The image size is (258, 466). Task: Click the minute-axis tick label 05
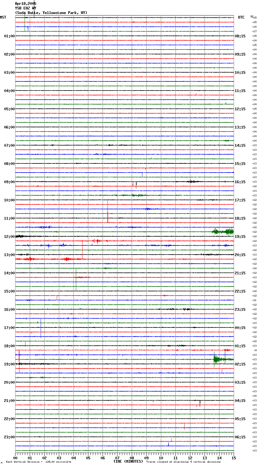coord(88,458)
